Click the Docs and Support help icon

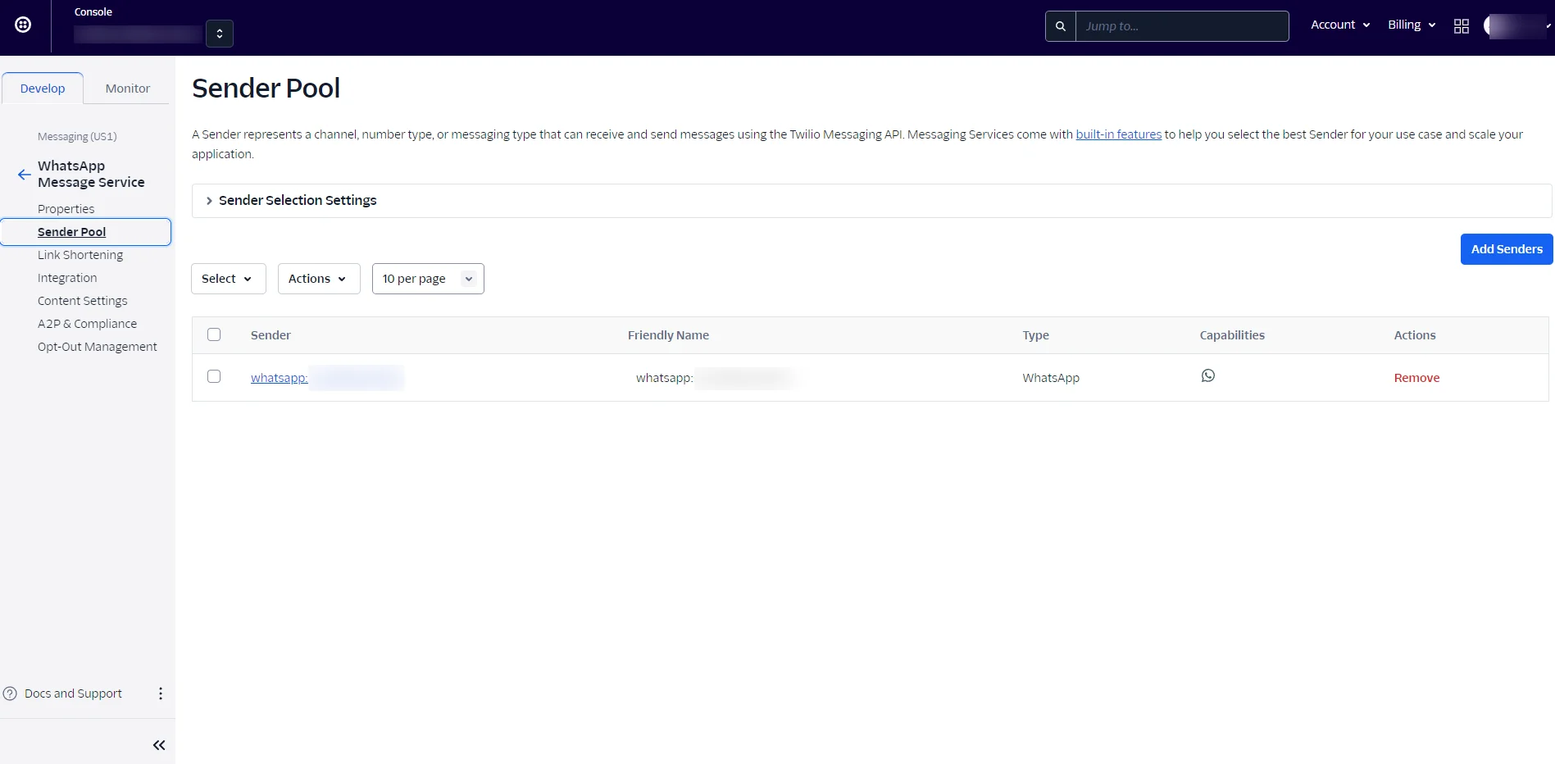[10, 694]
